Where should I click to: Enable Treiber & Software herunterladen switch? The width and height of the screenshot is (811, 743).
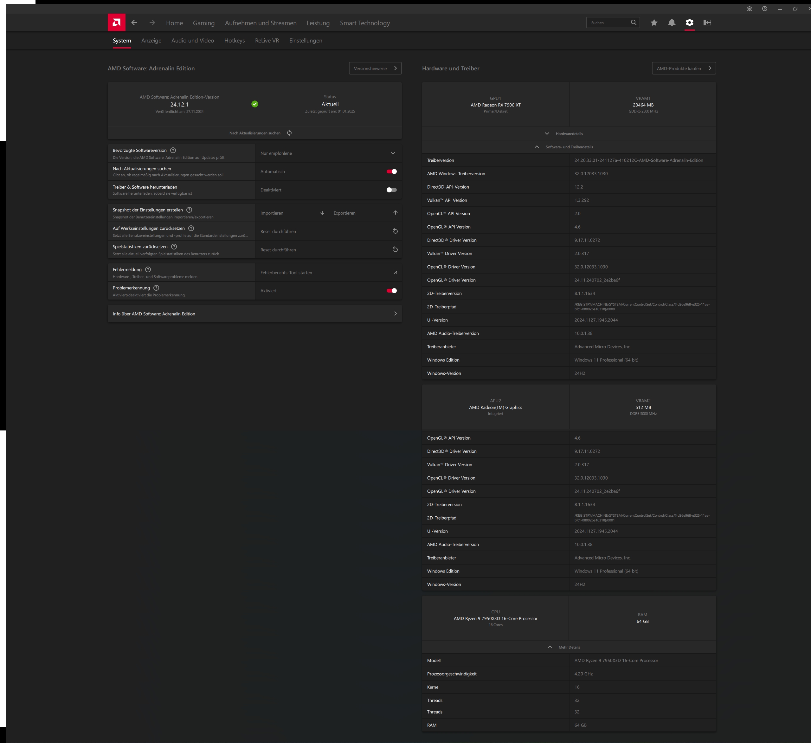[391, 190]
